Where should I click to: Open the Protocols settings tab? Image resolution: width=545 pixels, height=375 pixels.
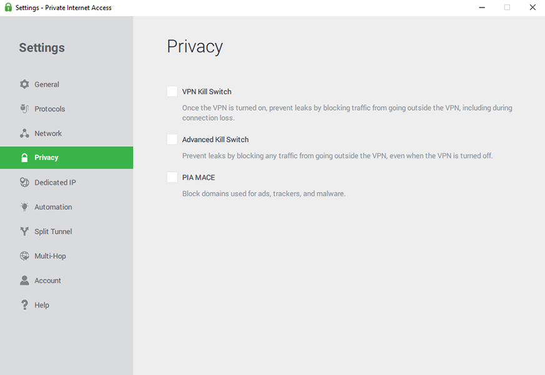point(50,109)
